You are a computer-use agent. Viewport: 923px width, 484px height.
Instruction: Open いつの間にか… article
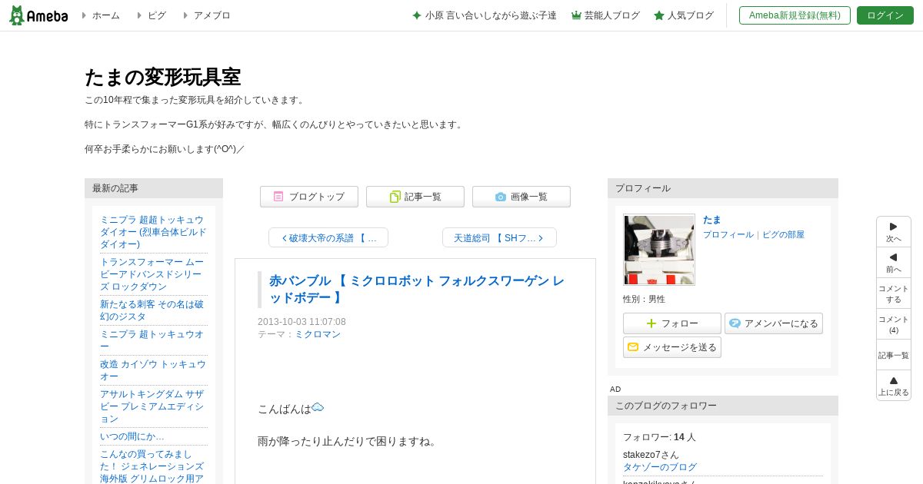(132, 436)
